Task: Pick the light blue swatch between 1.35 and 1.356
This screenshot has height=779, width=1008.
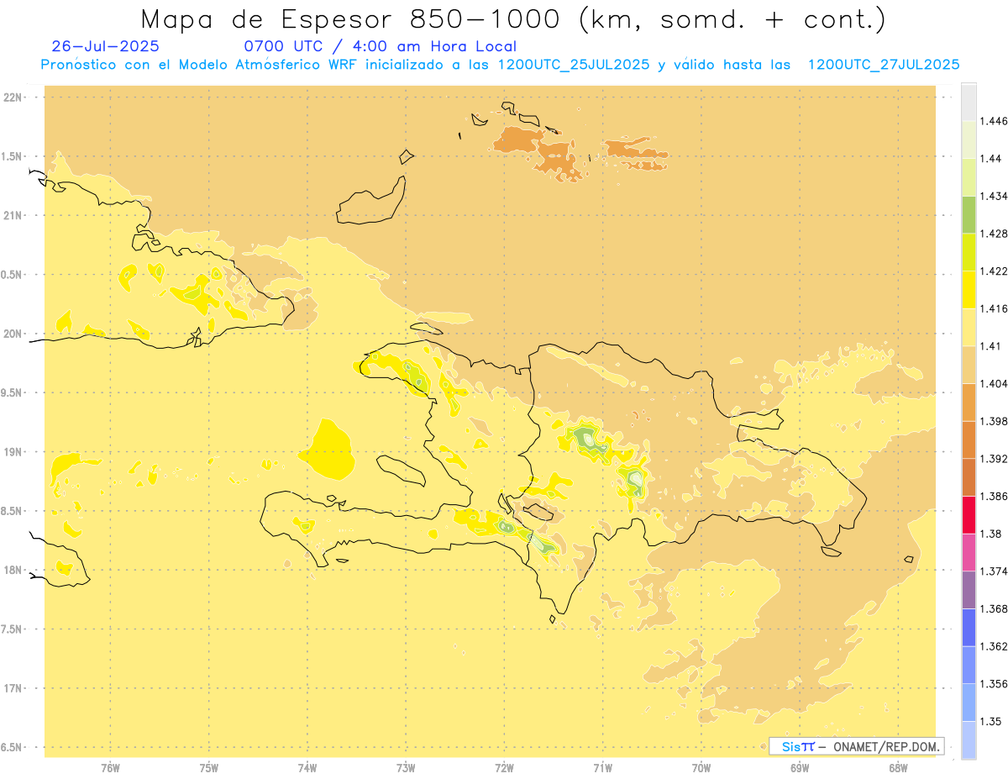Action: (969, 703)
